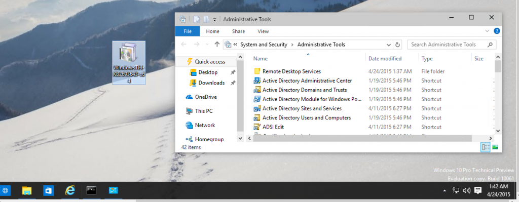Click the Remote Desktop Services date 4/24/2015 1:37 AM
Screen dimensions: 519x202
[x=390, y=71]
